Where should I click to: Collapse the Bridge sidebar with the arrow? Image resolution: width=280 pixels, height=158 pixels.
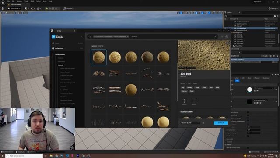click(81, 36)
